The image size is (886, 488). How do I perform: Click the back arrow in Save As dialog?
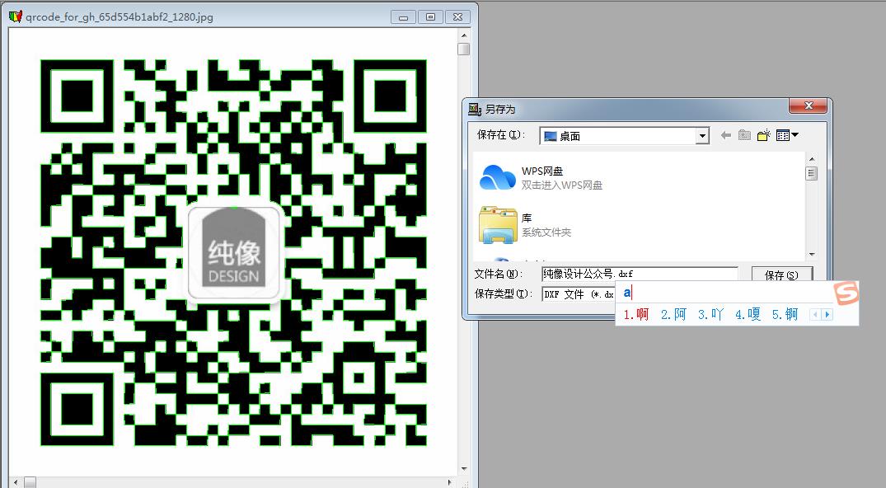726,135
